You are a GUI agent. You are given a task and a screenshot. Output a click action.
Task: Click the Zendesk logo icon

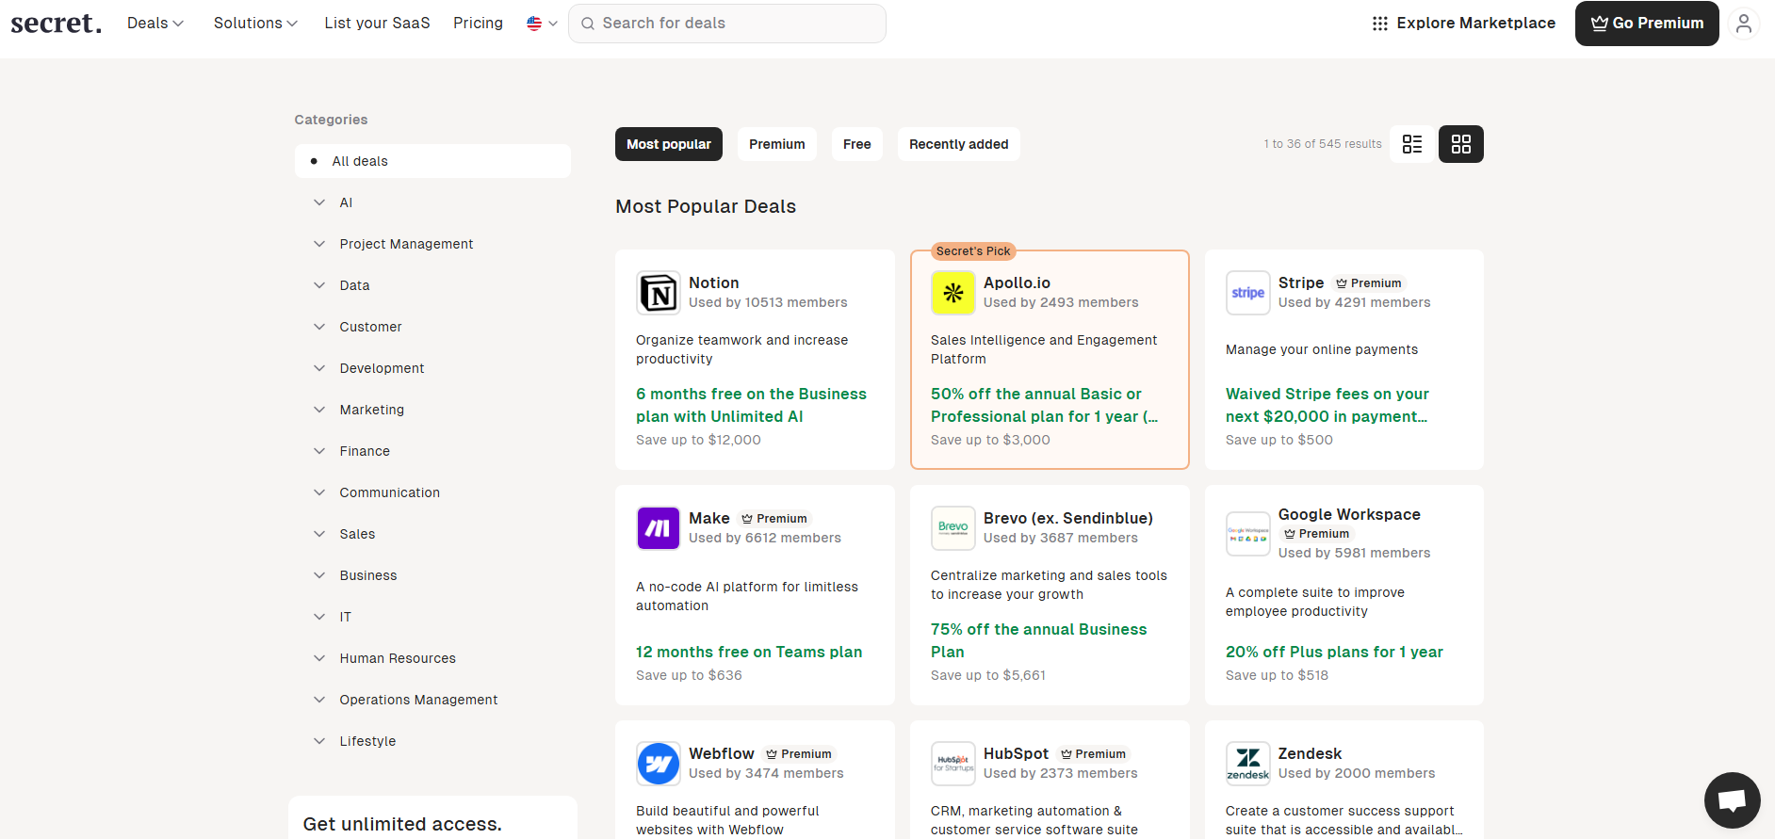coord(1247,764)
